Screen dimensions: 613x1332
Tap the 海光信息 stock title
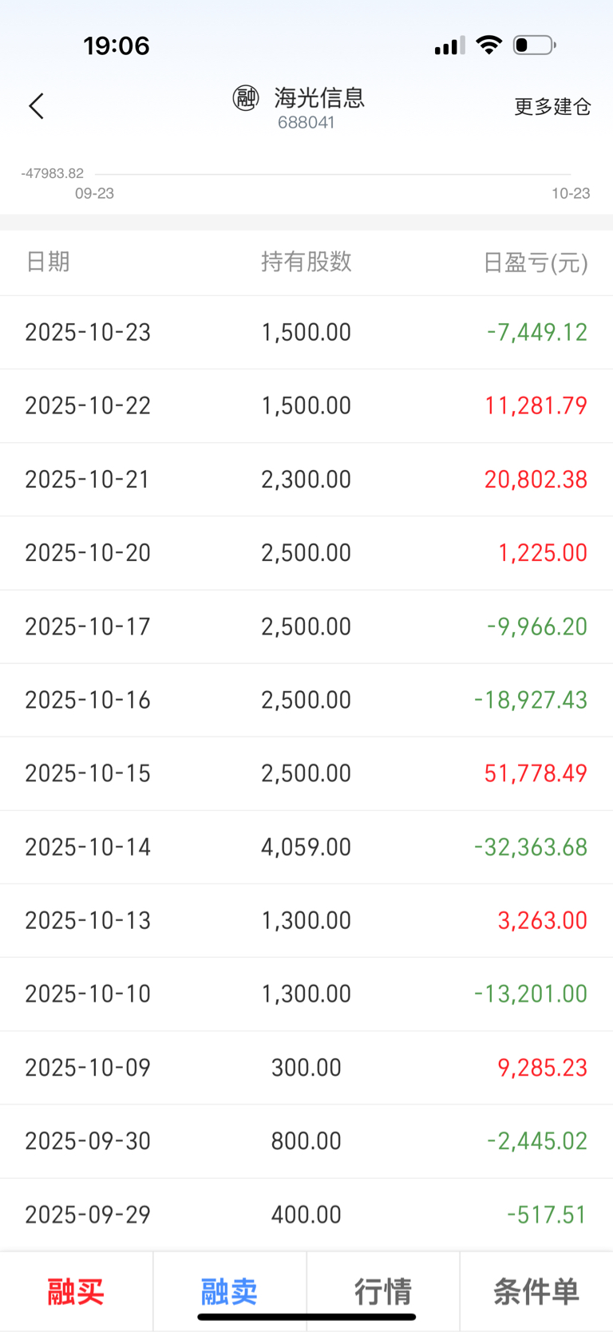tap(319, 98)
